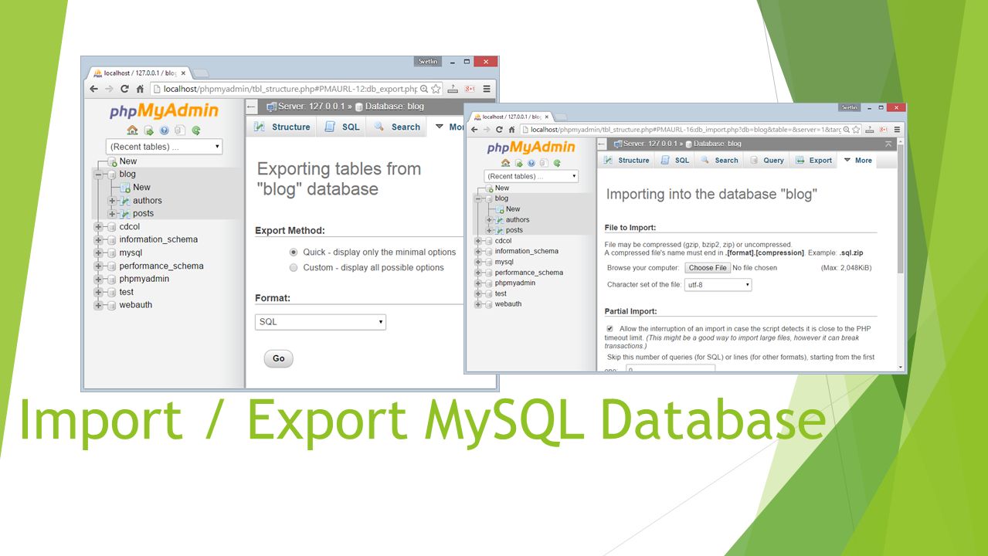This screenshot has width=988, height=556.
Task: Click the Home icon in Export window sidebar
Action: click(x=132, y=131)
